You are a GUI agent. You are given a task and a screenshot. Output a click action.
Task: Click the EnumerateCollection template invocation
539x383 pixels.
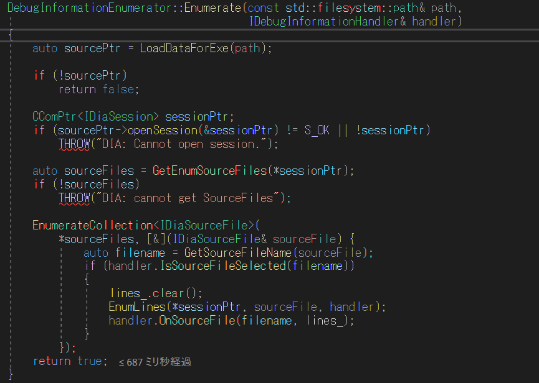[88, 224]
